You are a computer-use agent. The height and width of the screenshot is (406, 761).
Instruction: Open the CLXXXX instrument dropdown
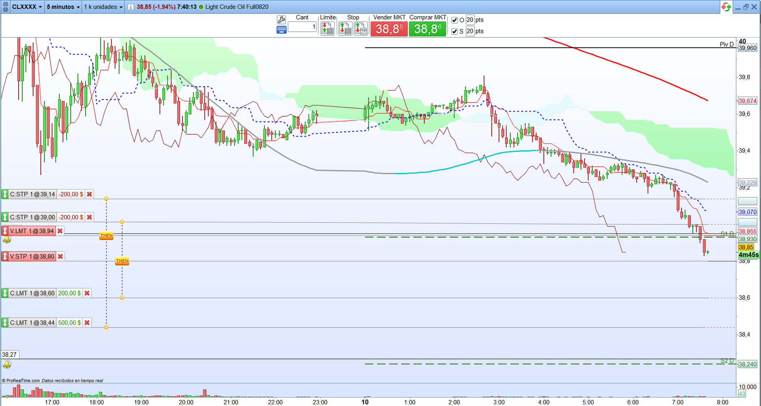pyautogui.click(x=27, y=7)
